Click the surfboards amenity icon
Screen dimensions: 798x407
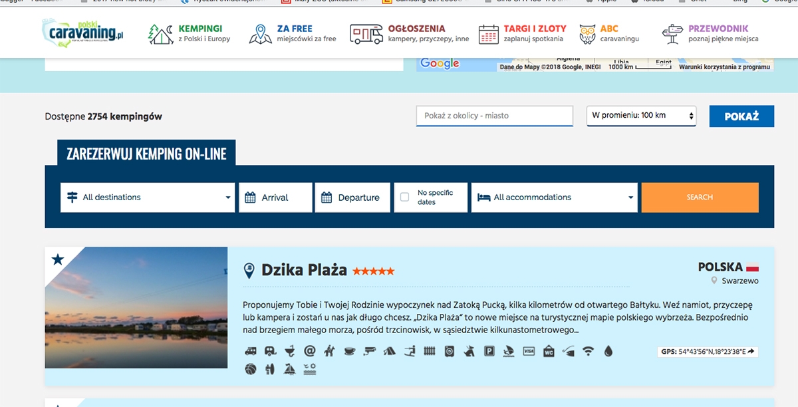(x=269, y=368)
